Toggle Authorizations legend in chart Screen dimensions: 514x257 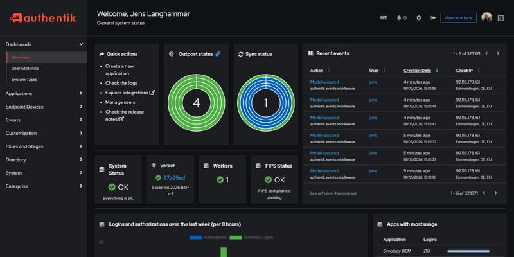pos(208,237)
